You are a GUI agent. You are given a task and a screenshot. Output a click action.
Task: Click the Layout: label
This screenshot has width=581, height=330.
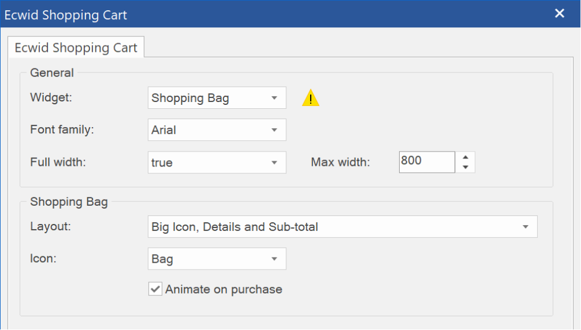[50, 226]
